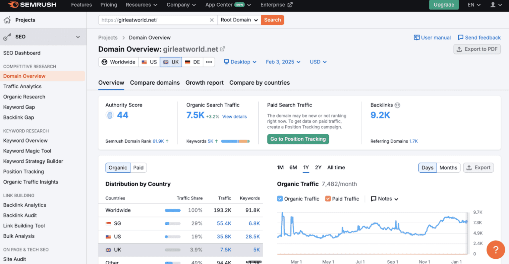509x264 pixels.
Task: Open Organic Search Traffic View details link
Action: click(234, 116)
